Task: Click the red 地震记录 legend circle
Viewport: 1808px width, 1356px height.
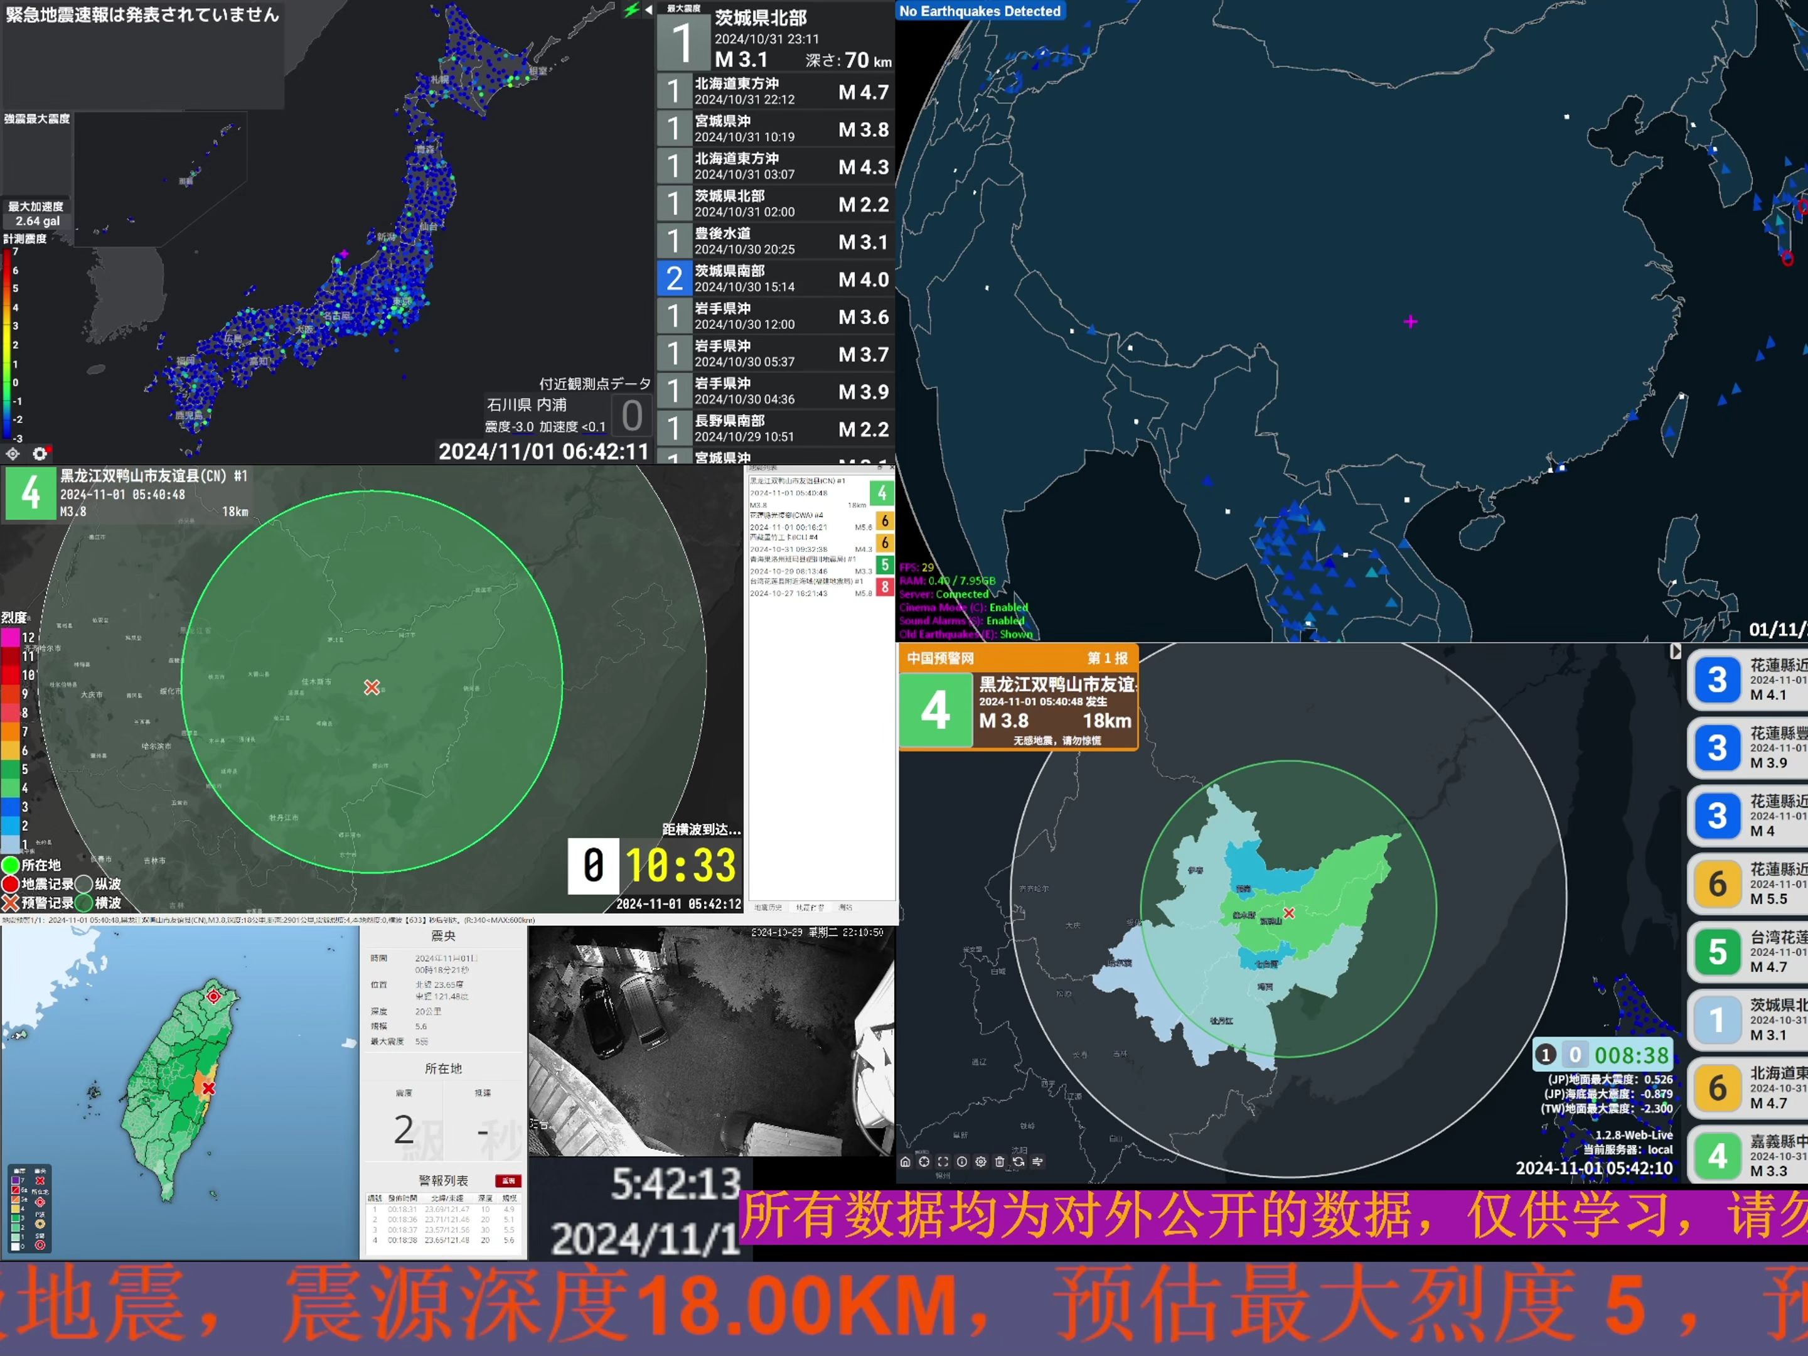Action: coord(11,883)
